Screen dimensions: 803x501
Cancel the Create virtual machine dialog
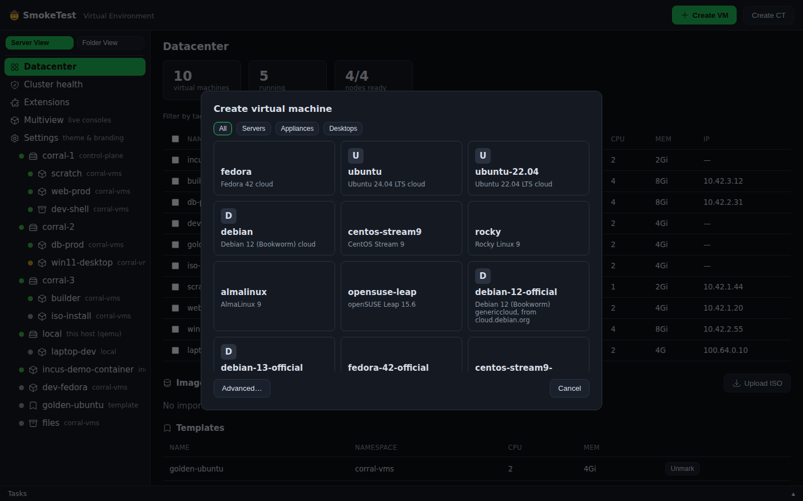tap(569, 389)
